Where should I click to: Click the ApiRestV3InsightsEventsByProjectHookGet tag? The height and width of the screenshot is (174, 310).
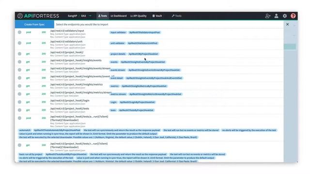(x=143, y=62)
